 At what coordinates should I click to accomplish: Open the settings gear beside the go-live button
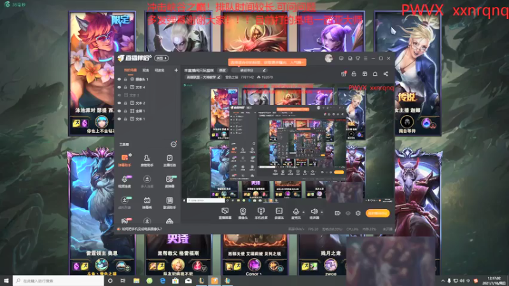pos(358,213)
